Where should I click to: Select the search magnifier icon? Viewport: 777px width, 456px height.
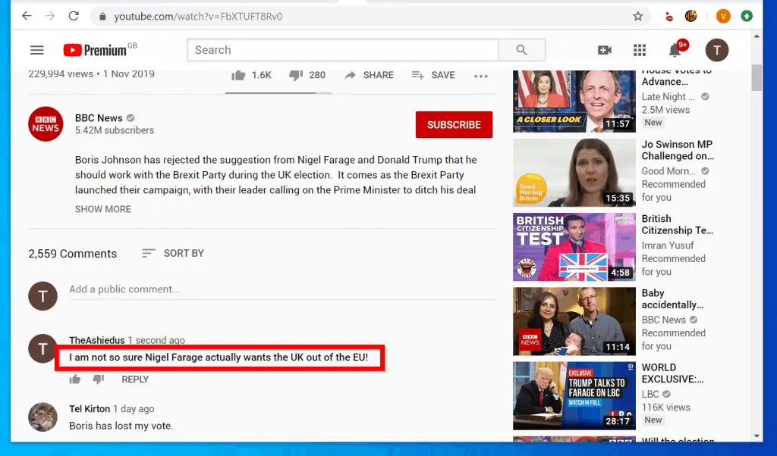tap(521, 50)
